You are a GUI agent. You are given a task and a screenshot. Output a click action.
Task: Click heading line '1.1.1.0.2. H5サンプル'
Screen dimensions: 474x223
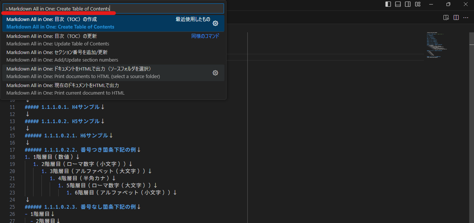[x=65, y=121]
